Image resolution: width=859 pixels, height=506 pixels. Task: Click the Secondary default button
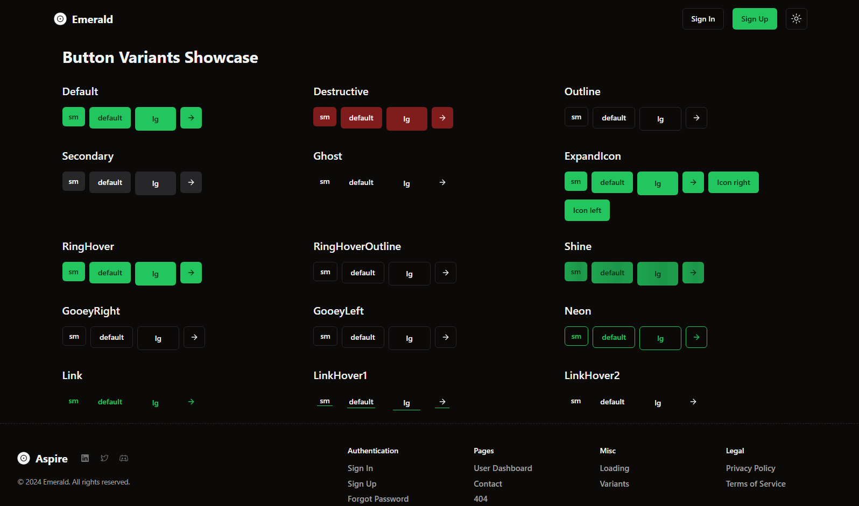point(110,182)
